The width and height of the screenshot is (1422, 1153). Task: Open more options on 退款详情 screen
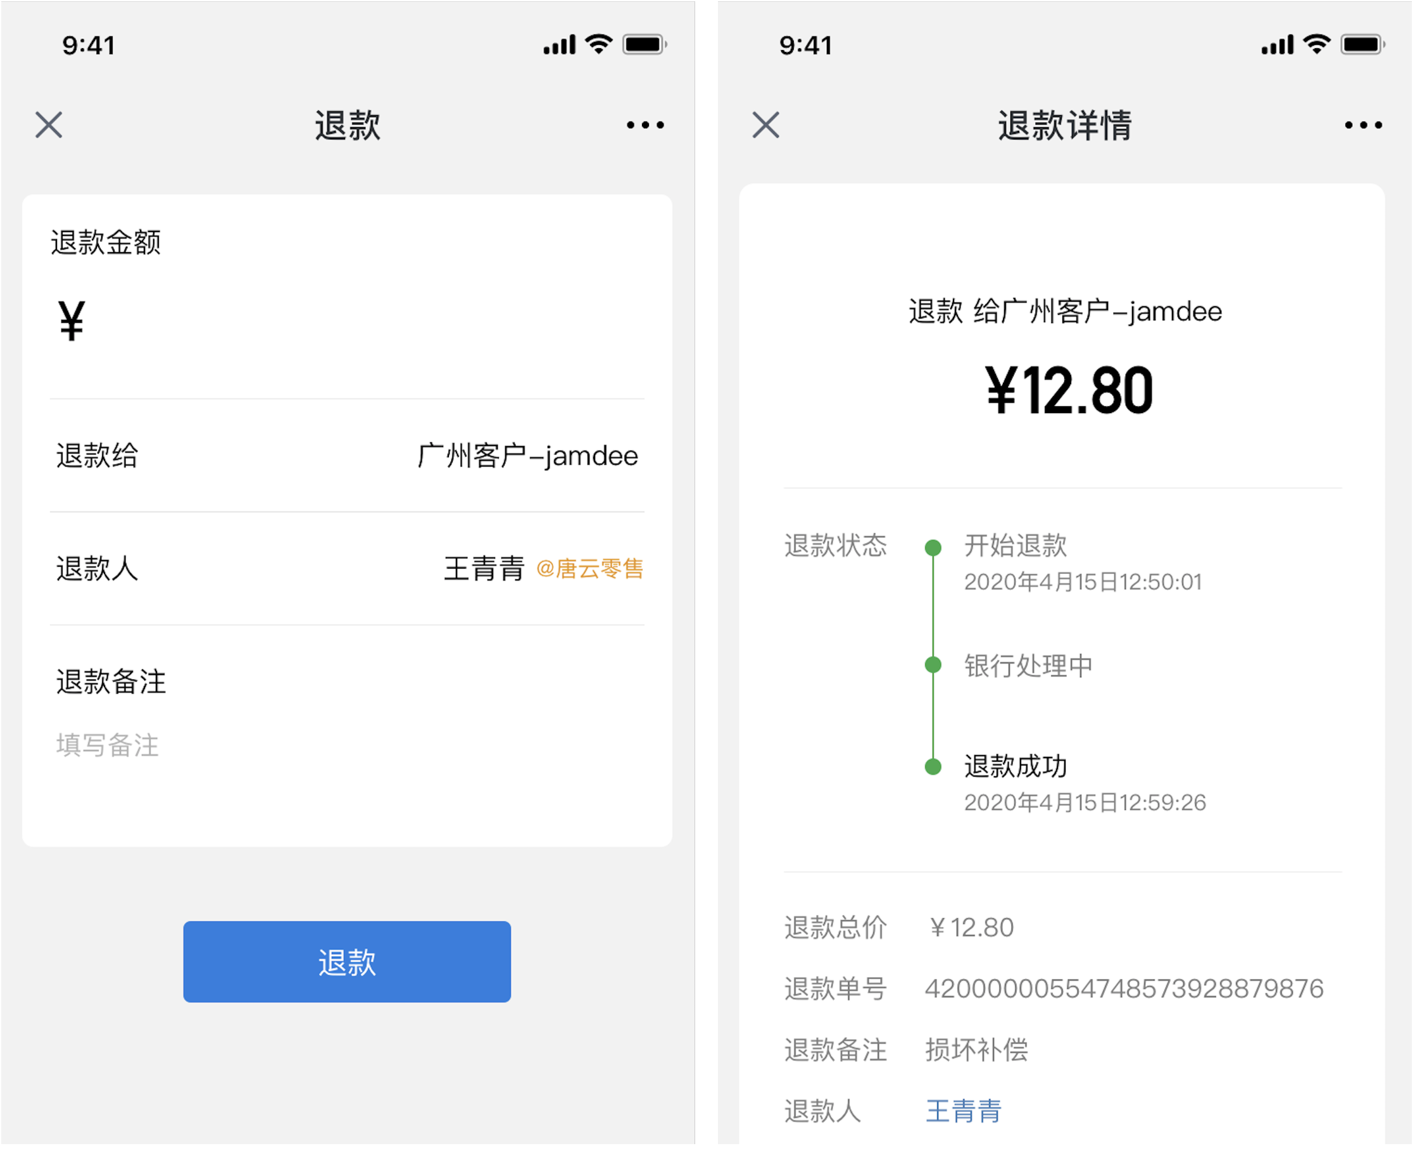1363,125
